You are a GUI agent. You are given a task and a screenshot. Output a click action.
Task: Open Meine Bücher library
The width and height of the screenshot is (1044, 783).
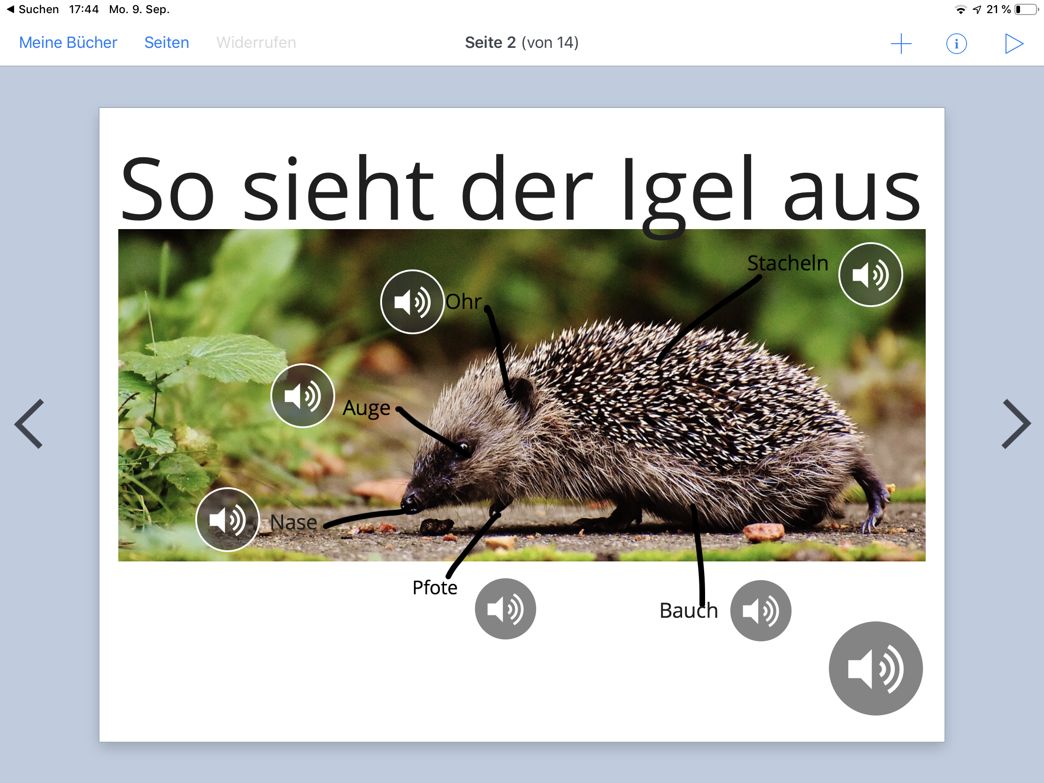pyautogui.click(x=68, y=42)
